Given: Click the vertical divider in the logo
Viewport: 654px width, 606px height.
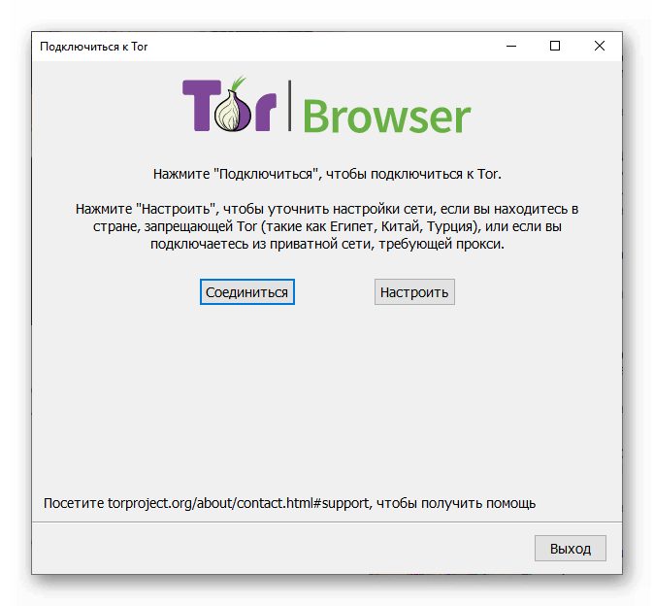Looking at the screenshot, I should click(x=289, y=106).
